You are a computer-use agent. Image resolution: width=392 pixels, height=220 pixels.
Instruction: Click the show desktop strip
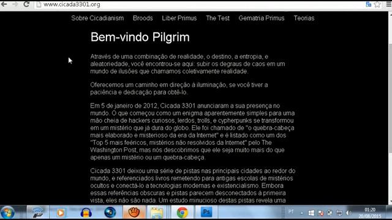tap(389, 213)
